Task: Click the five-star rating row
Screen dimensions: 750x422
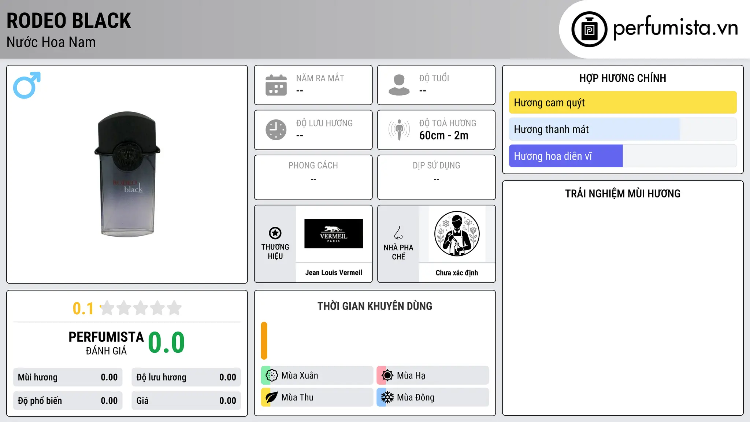Action: click(141, 308)
